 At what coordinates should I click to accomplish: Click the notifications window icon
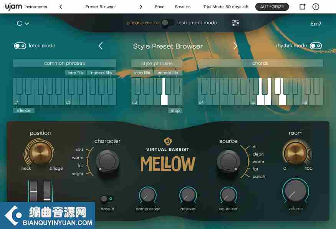(x=302, y=7)
